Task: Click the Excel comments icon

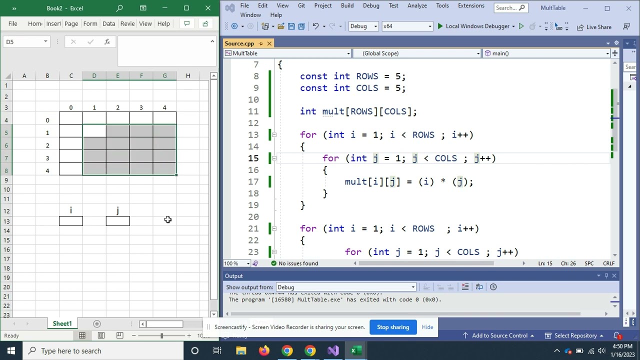Action: [187, 23]
